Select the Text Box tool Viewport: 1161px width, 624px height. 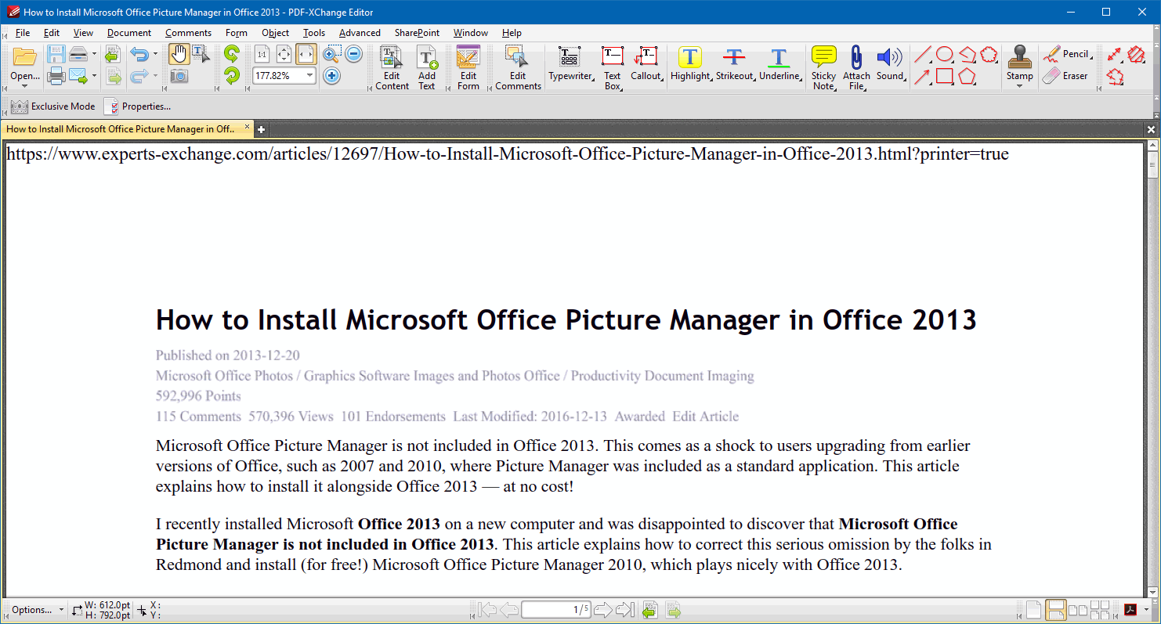tap(613, 68)
